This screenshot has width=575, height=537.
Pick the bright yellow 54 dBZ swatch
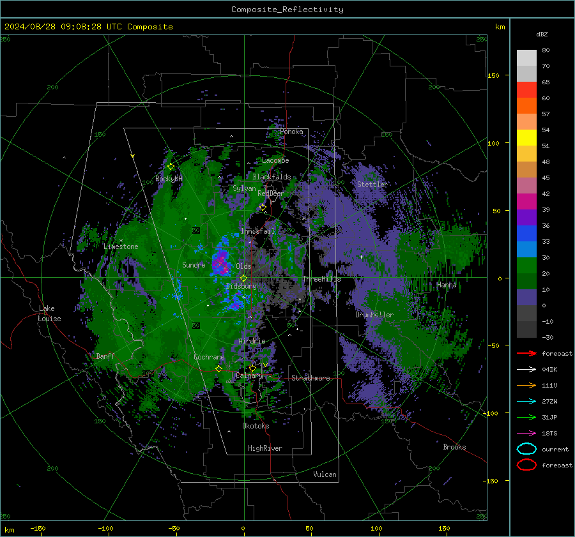pos(526,138)
